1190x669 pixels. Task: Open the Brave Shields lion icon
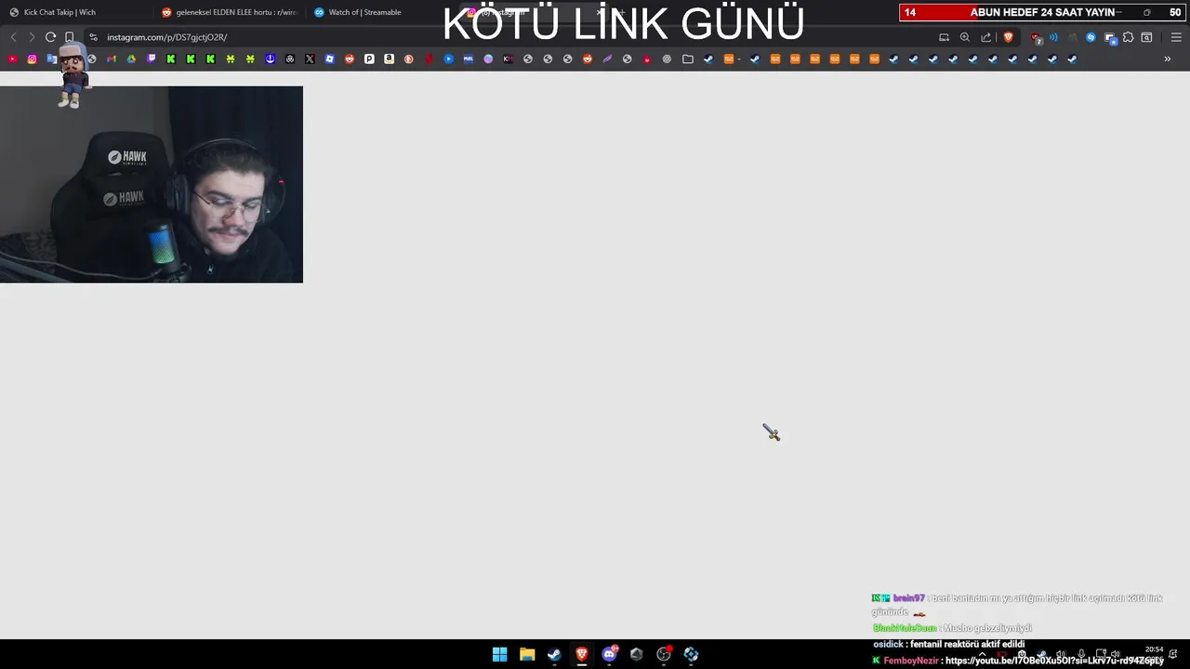pos(1008,37)
